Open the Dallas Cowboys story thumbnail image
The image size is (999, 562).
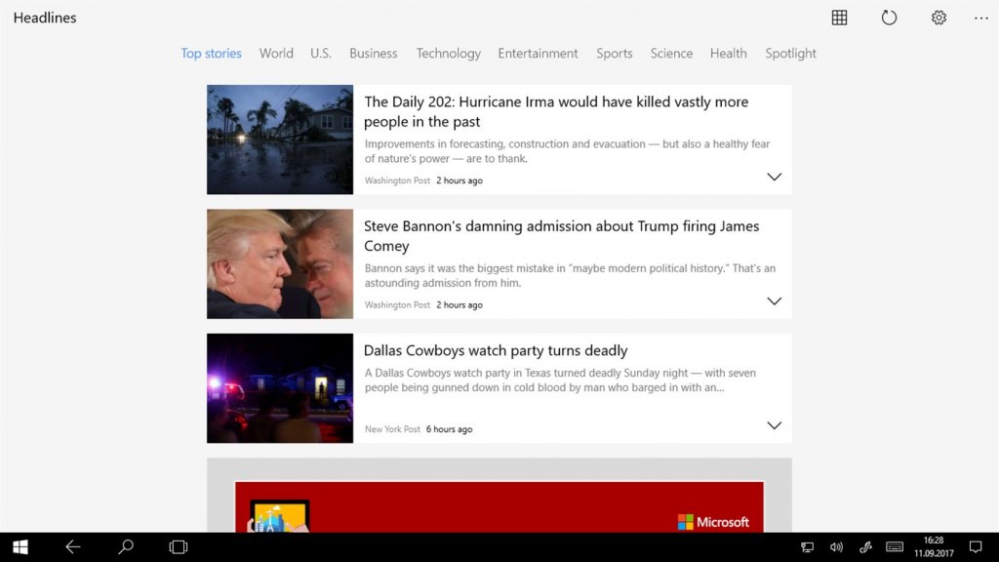(279, 387)
